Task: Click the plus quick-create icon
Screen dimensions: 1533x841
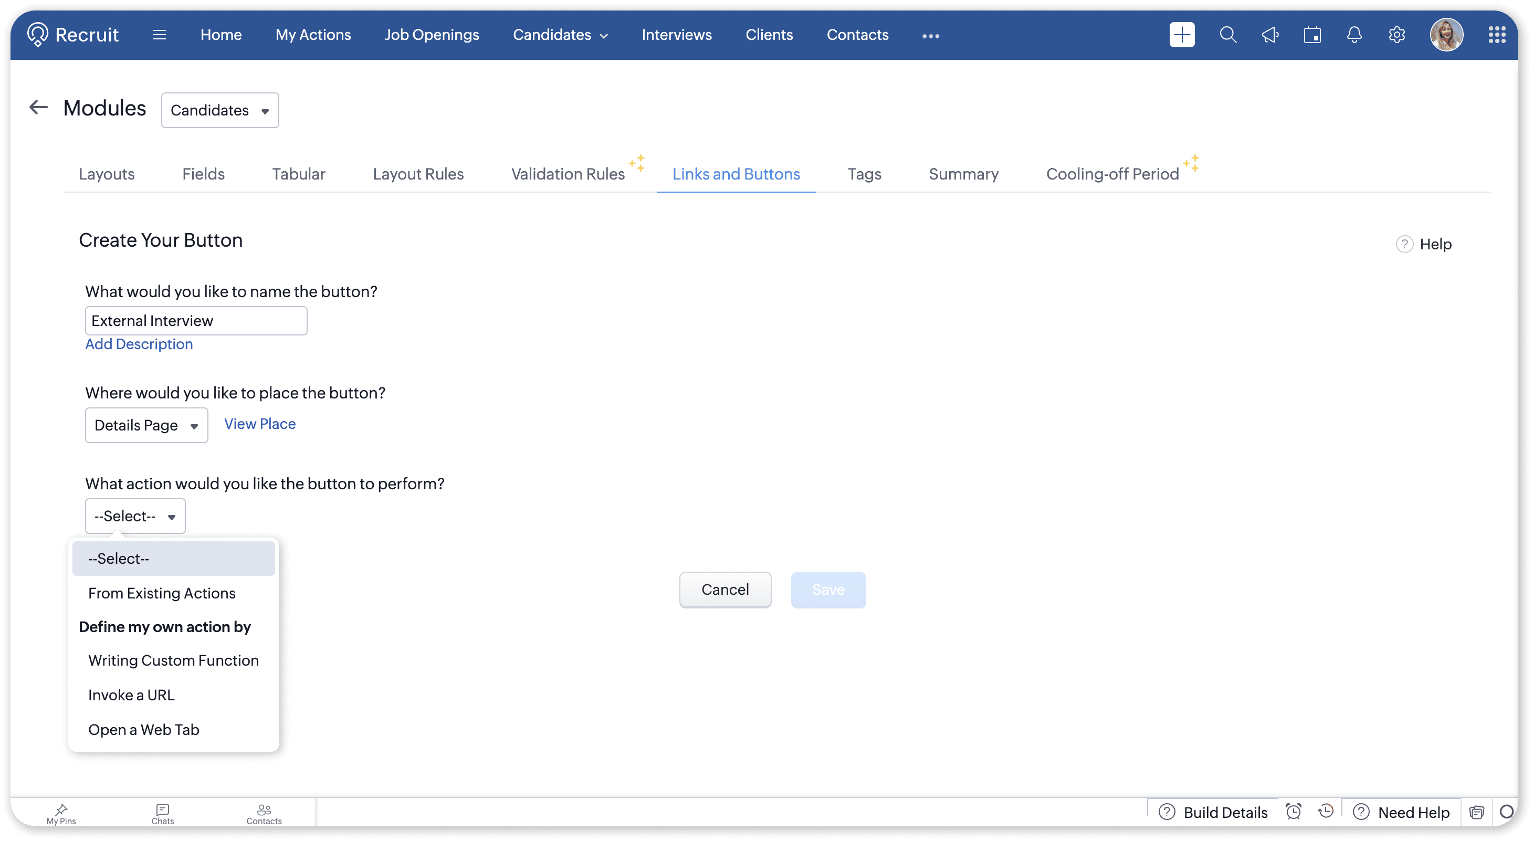Action: [x=1181, y=35]
